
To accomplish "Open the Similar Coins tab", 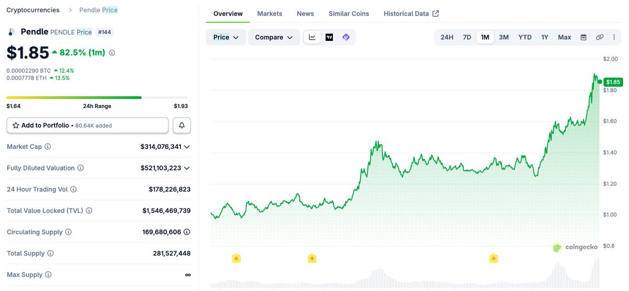I will tap(349, 14).
